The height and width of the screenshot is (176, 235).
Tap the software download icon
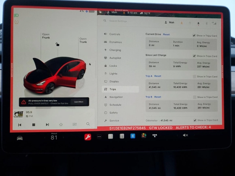click(182, 23)
